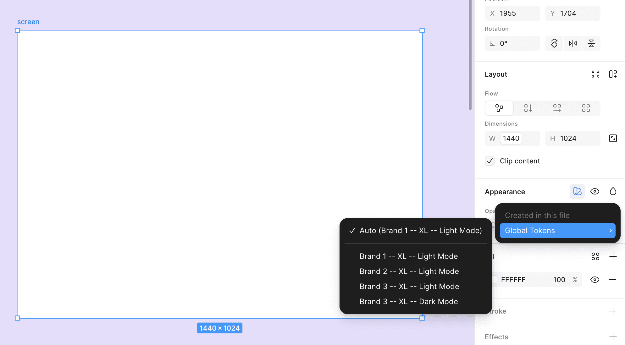This screenshot has height=345, width=625.
Task: Click the flip vertical icon
Action: (591, 43)
